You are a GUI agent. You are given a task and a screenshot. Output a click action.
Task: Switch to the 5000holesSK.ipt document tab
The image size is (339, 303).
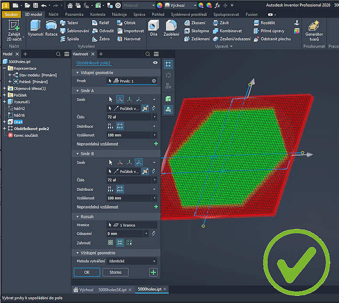click(113, 290)
